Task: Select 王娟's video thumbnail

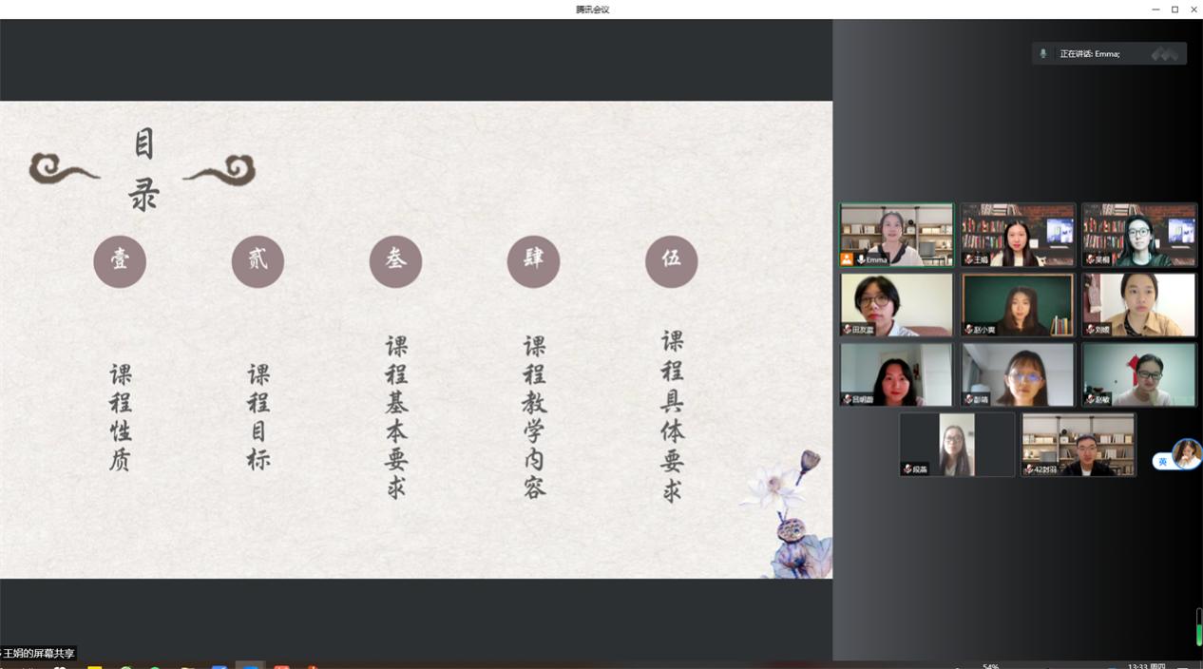Action: click(1017, 234)
